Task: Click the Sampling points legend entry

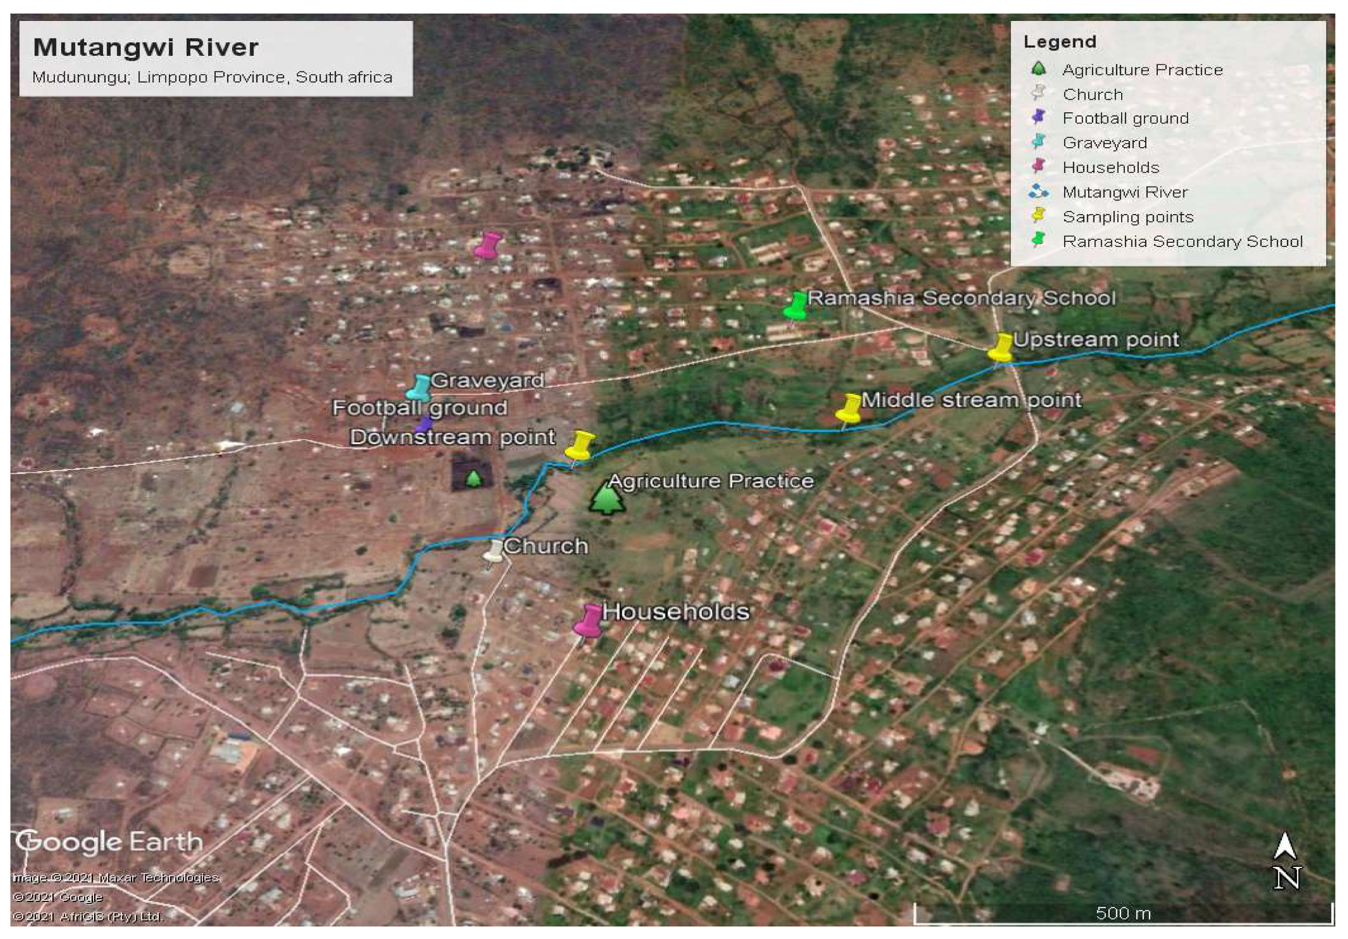Action: [x=1127, y=217]
